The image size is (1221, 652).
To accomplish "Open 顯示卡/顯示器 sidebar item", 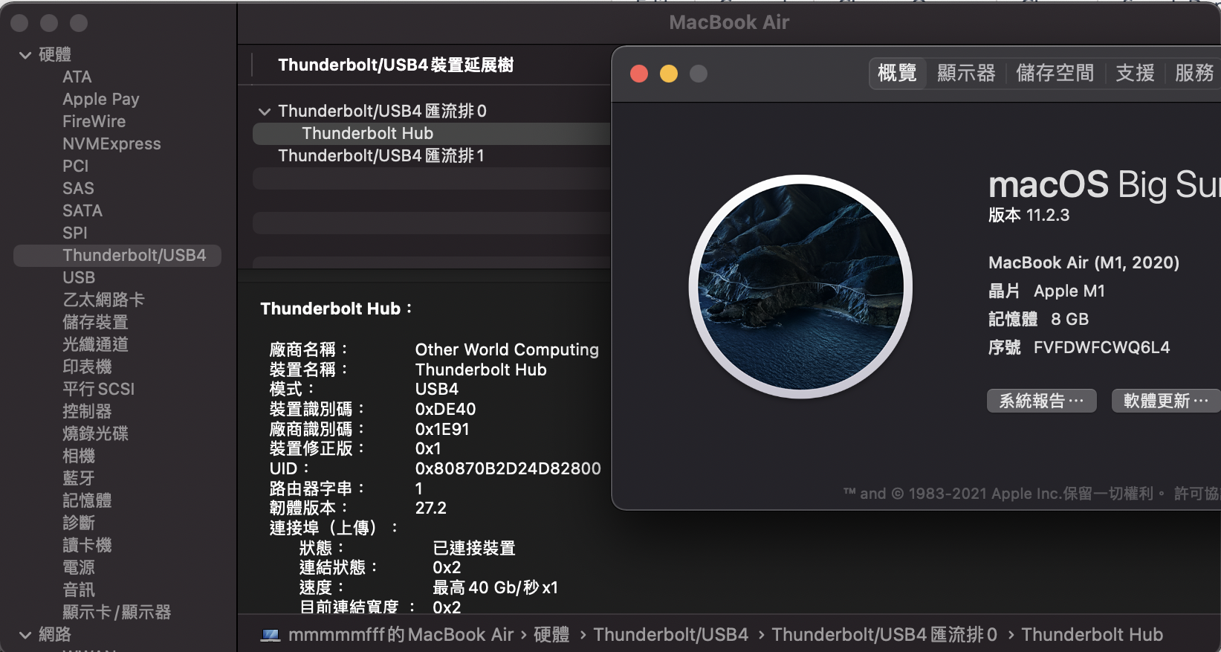I will click(117, 612).
